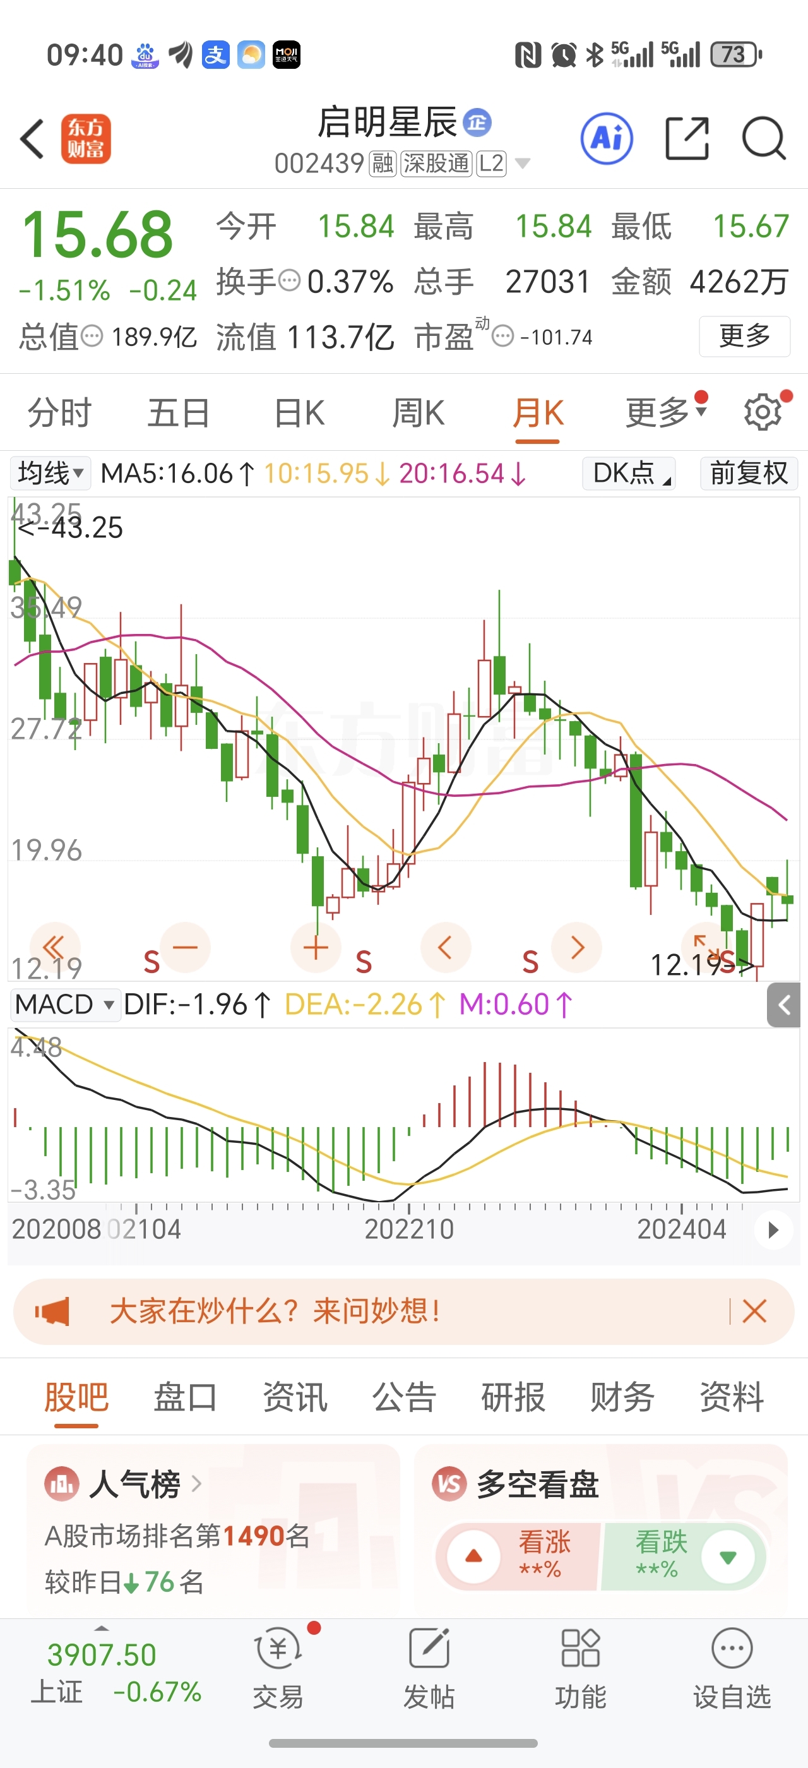Tap the 43.25 high price marker
Viewport: 808px width, 1768px height.
70,528
